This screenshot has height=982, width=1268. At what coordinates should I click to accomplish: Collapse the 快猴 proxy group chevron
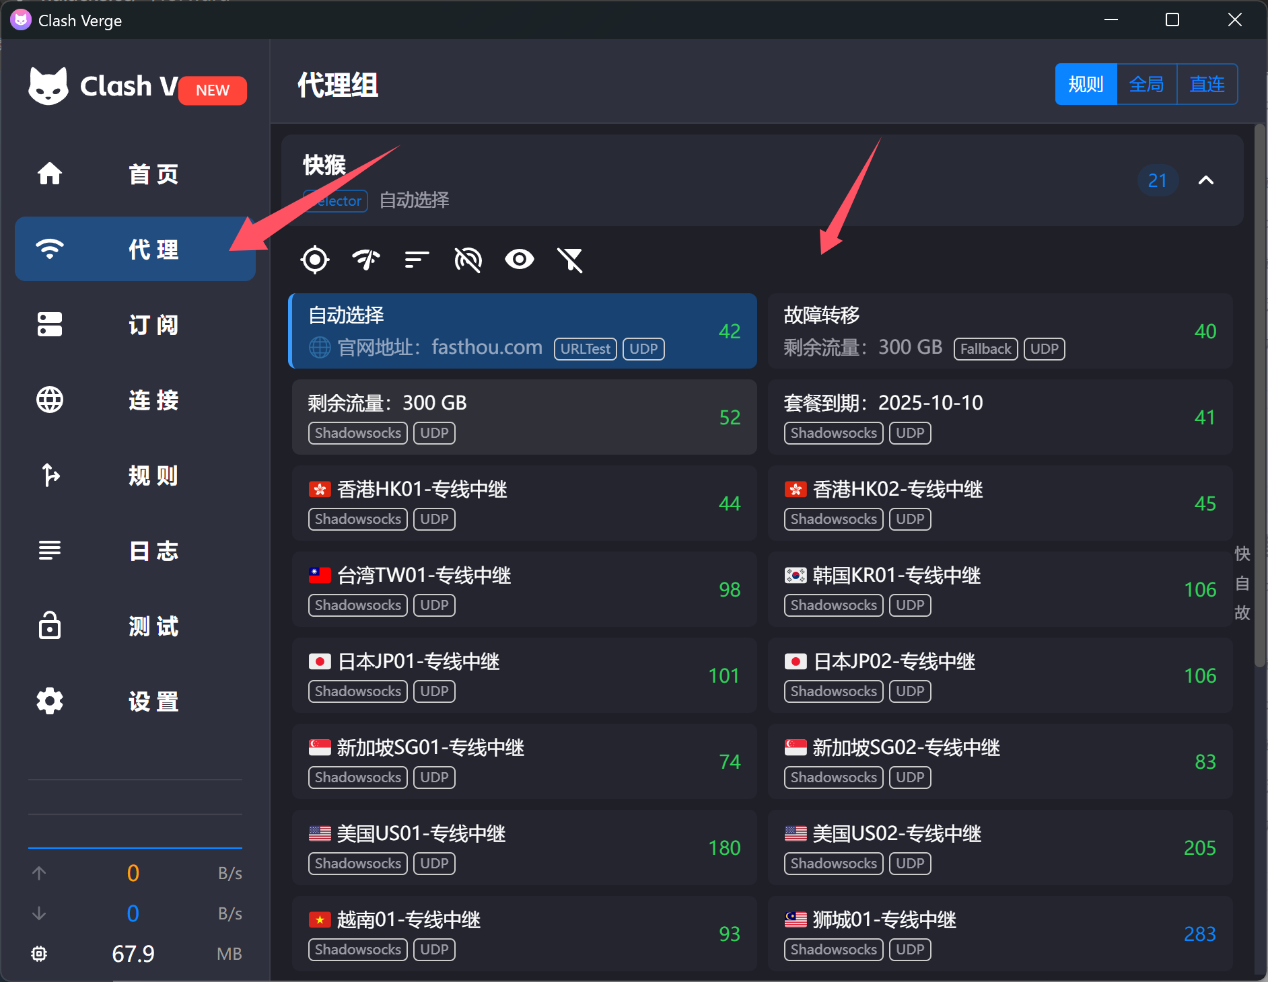pos(1206,180)
